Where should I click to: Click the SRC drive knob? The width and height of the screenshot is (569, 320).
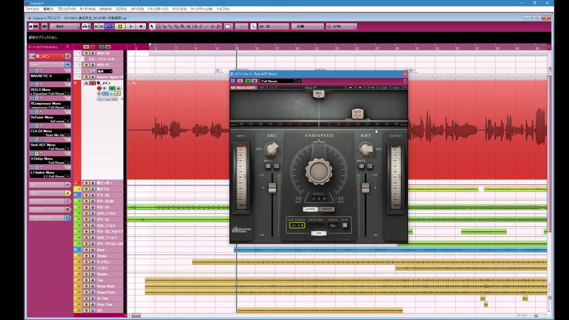[x=271, y=149]
